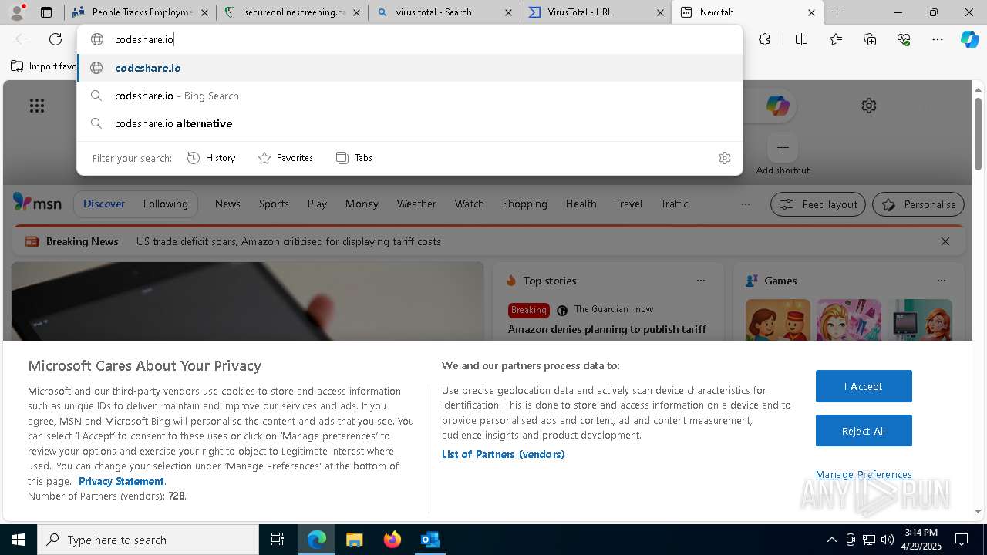Open Top stories more options menu
Viewport: 987px width, 555px height.
tap(701, 281)
